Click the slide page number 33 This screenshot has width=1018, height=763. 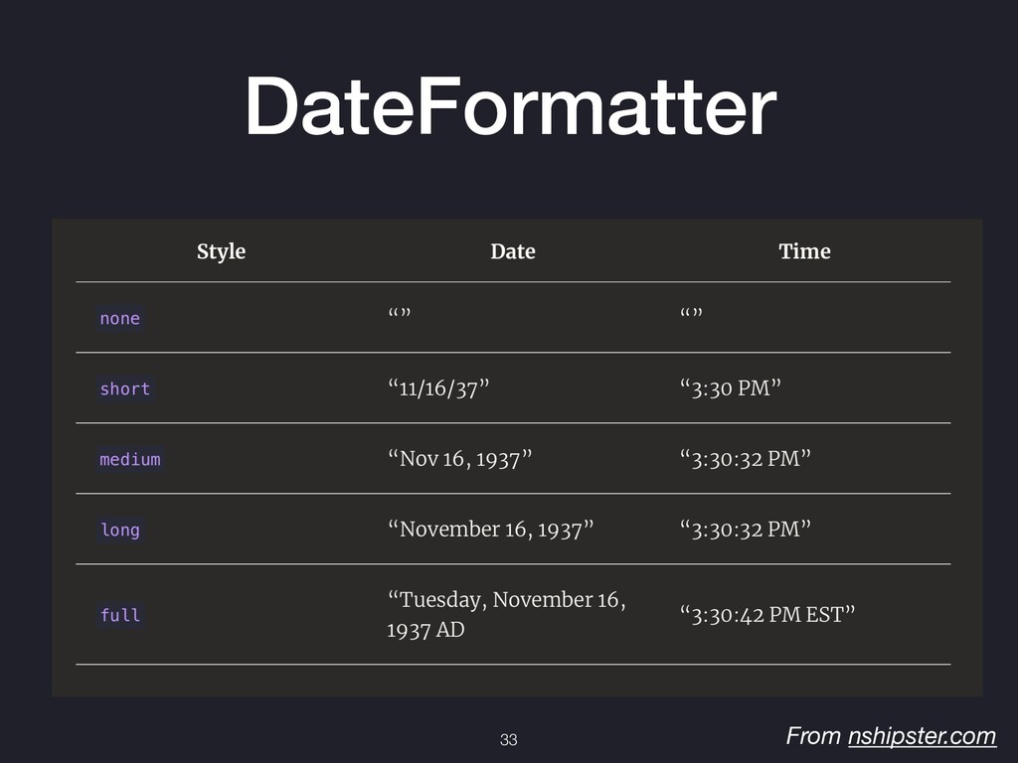tap(509, 739)
